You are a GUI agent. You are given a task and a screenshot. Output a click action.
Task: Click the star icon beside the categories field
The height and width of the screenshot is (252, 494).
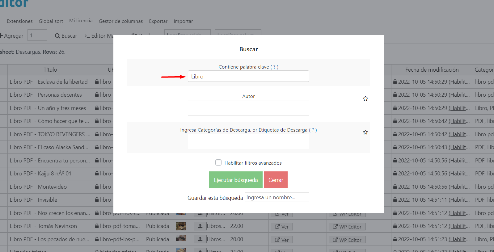pyautogui.click(x=365, y=132)
